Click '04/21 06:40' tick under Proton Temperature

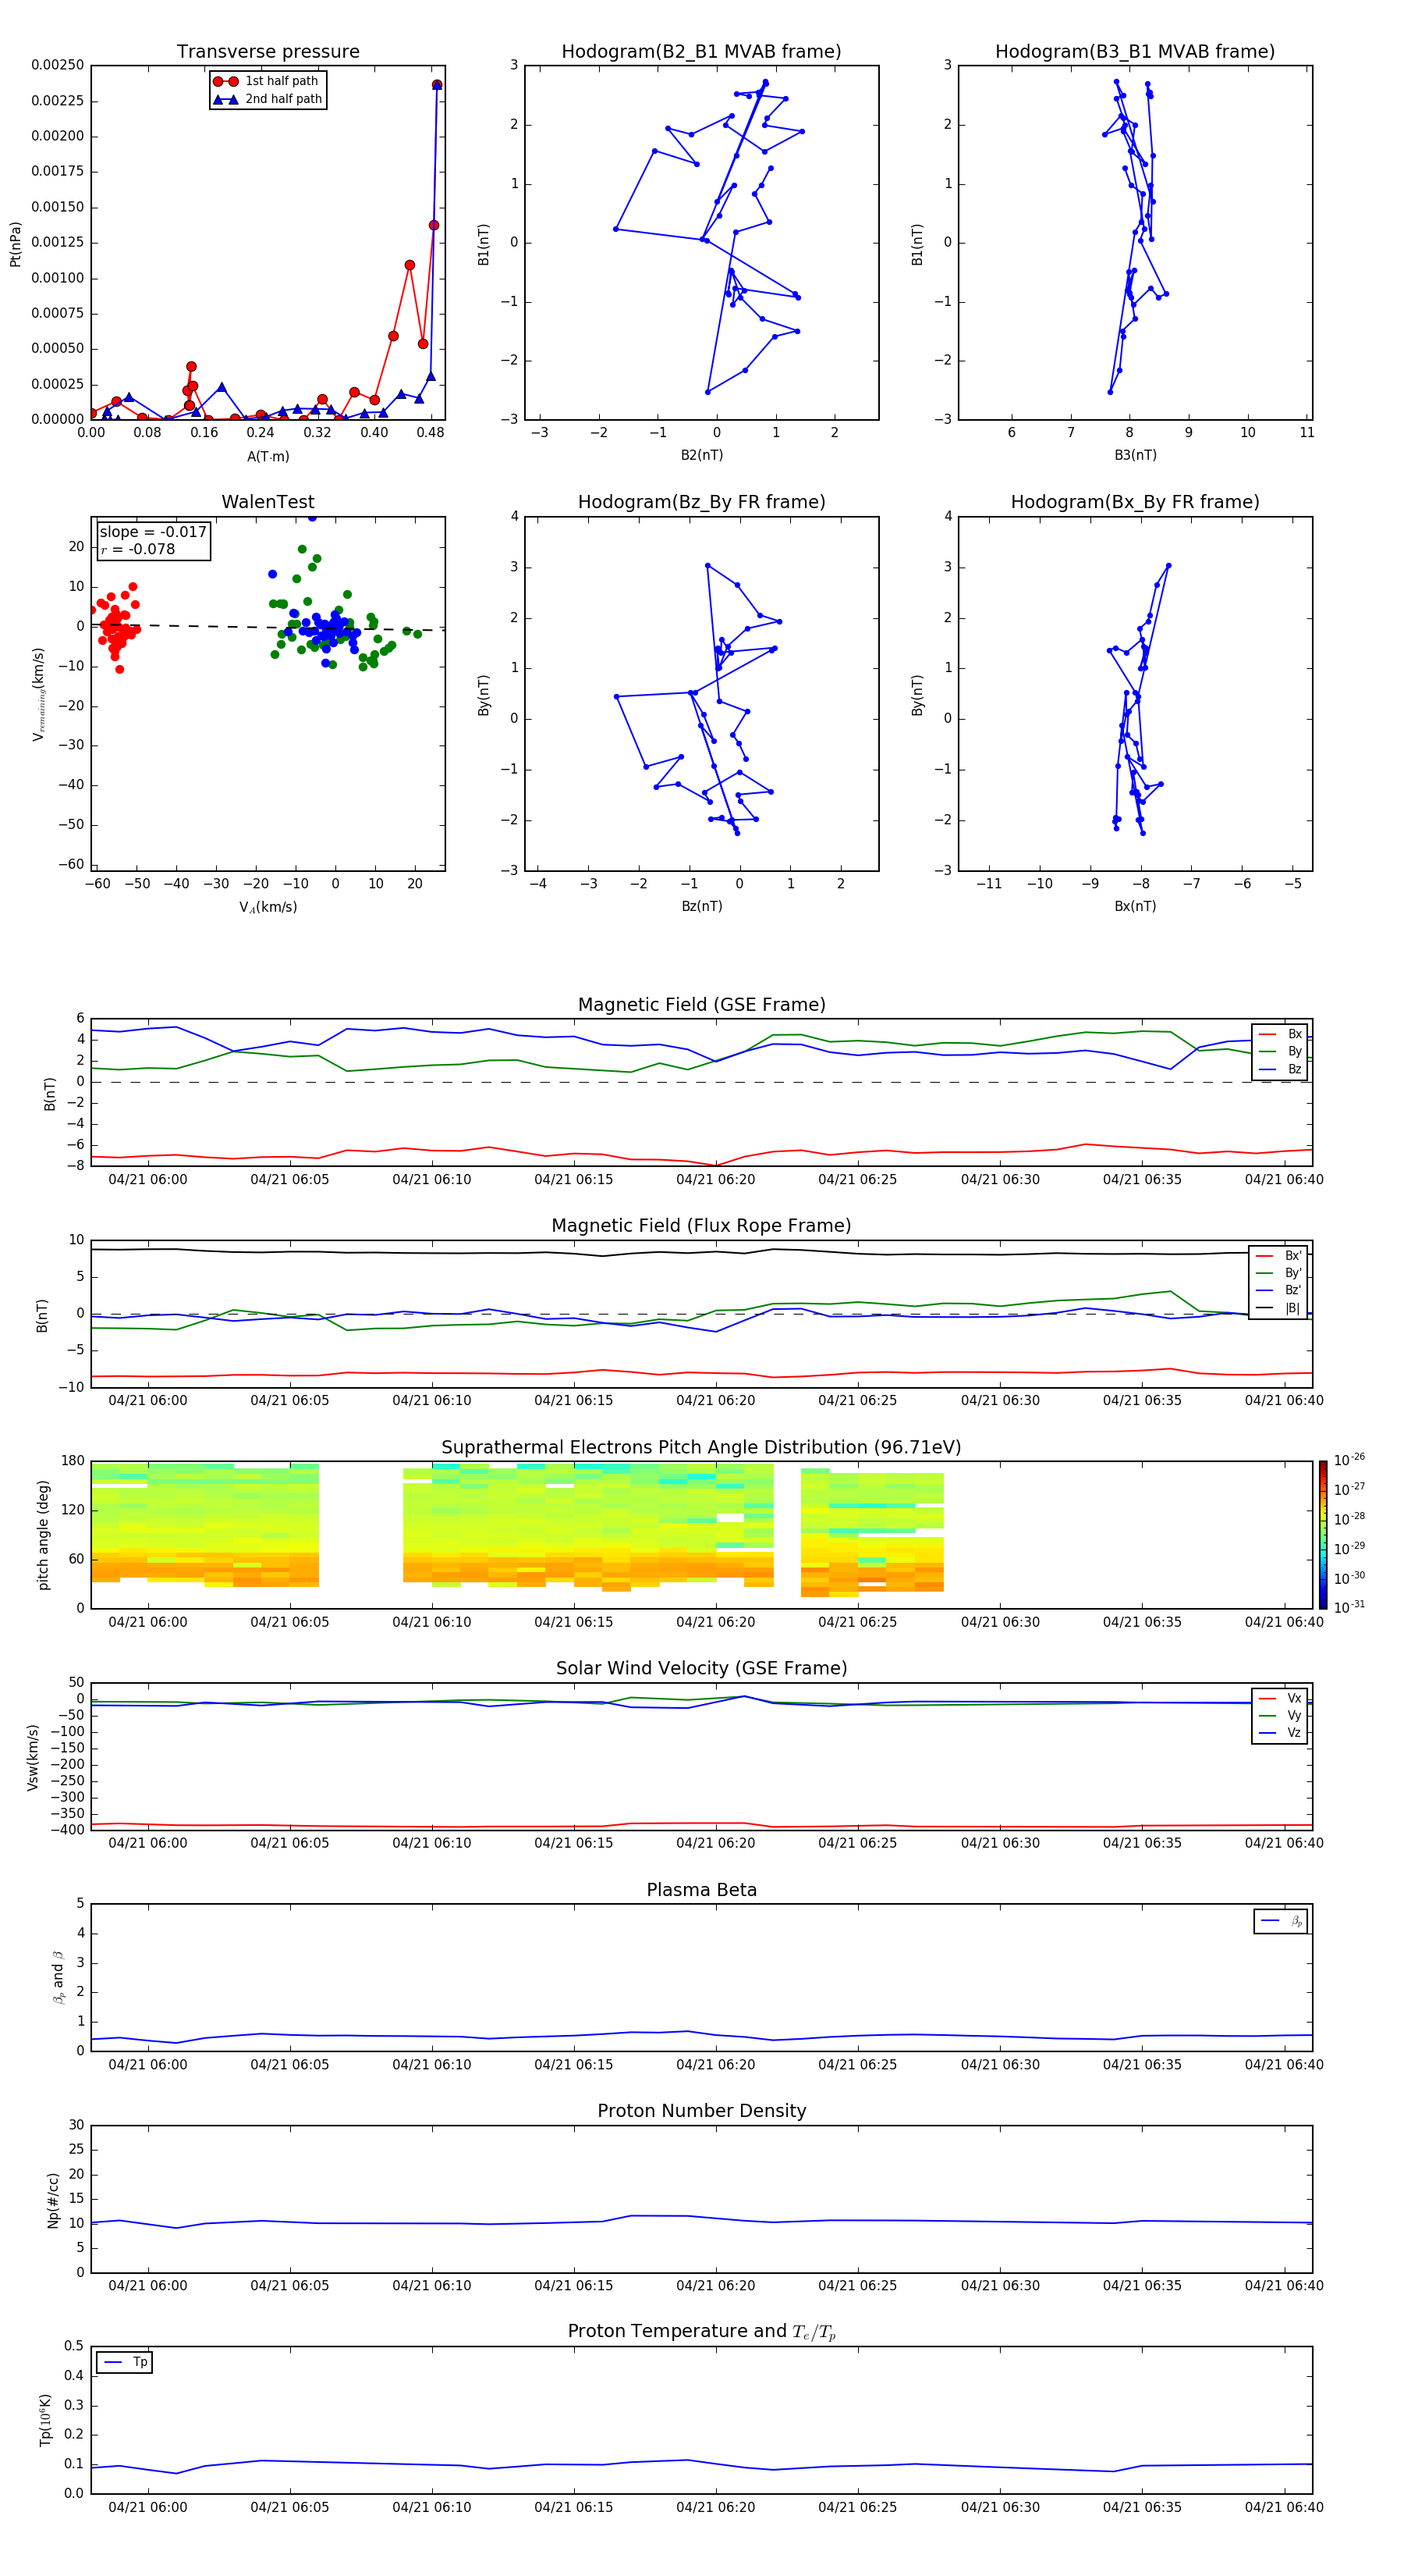tap(1284, 2507)
